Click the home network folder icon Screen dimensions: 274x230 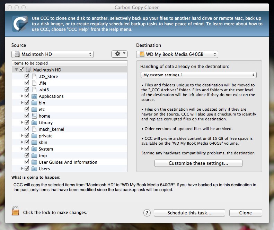[x=34, y=116]
